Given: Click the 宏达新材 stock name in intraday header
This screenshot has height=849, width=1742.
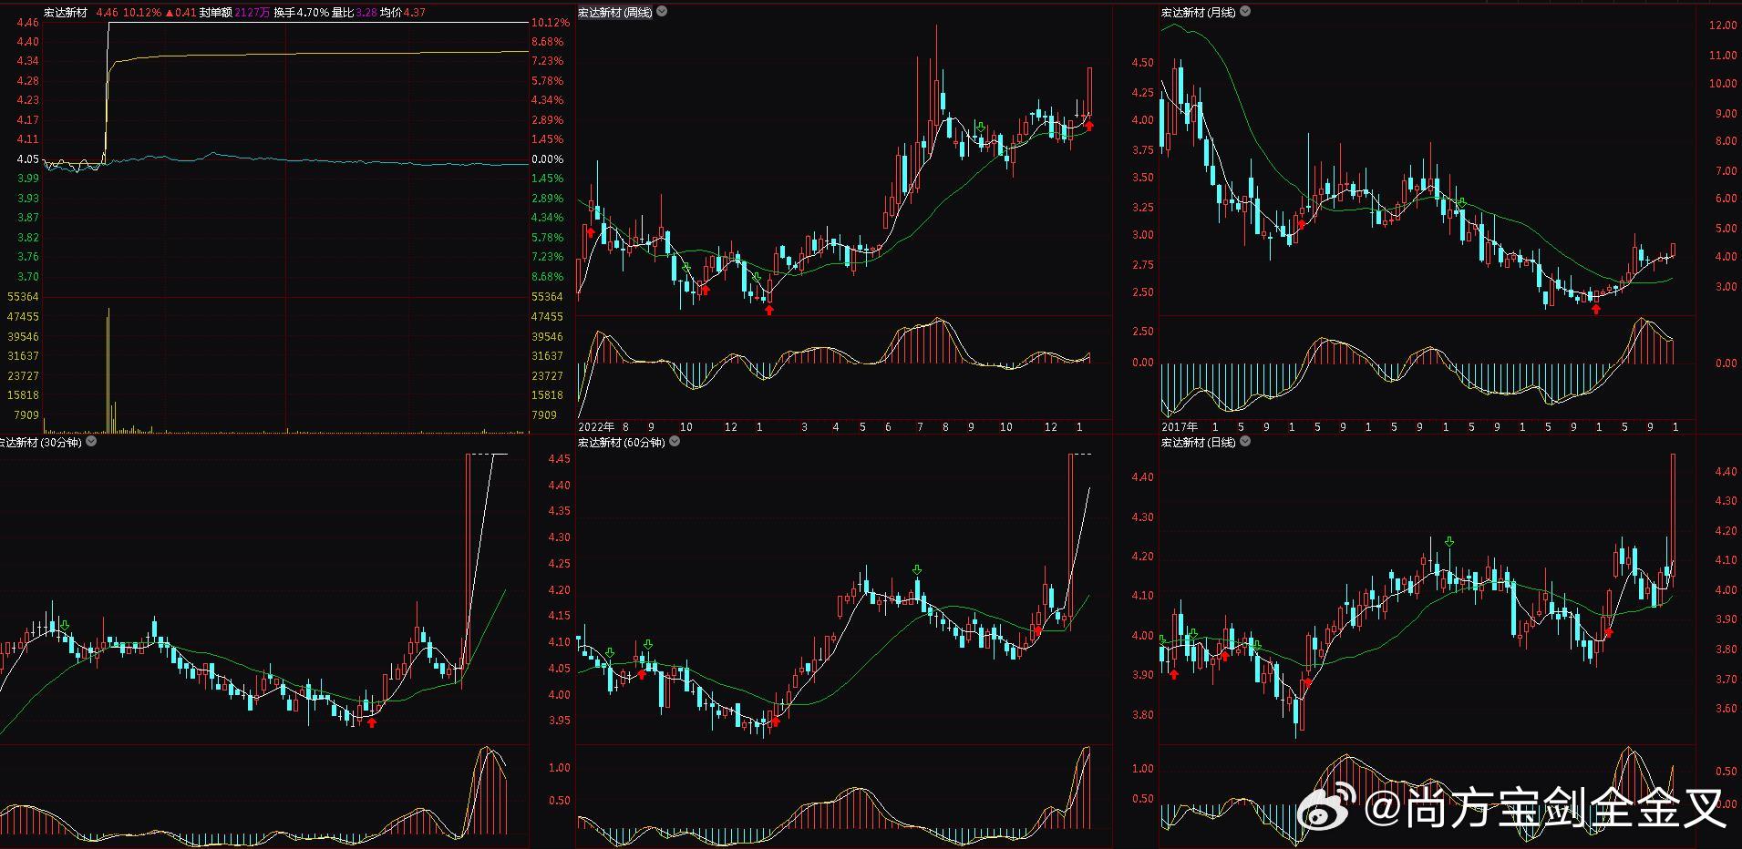Looking at the screenshot, I should [x=66, y=13].
